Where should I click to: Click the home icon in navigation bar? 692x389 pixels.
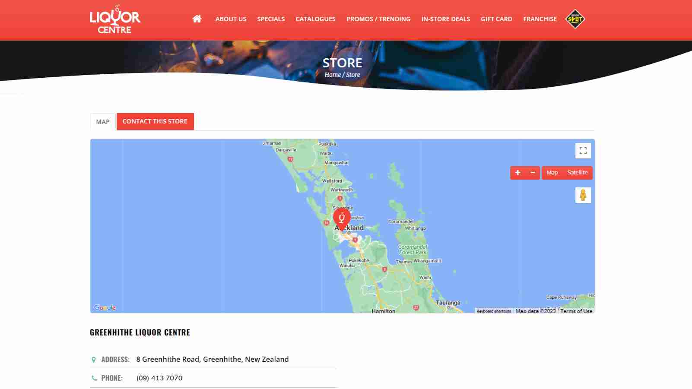197,19
